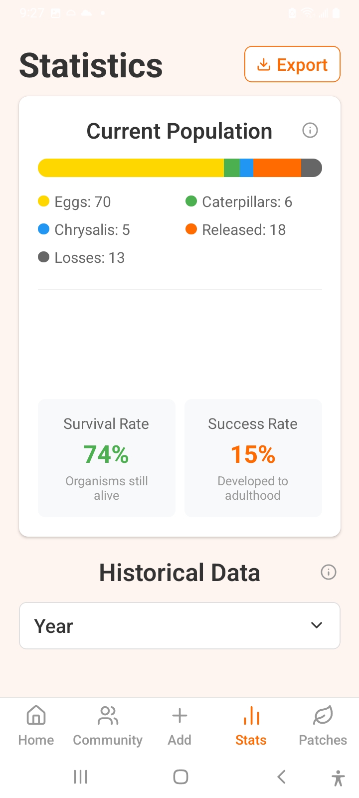Select the Stats bar chart icon
The width and height of the screenshot is (359, 798).
(251, 716)
